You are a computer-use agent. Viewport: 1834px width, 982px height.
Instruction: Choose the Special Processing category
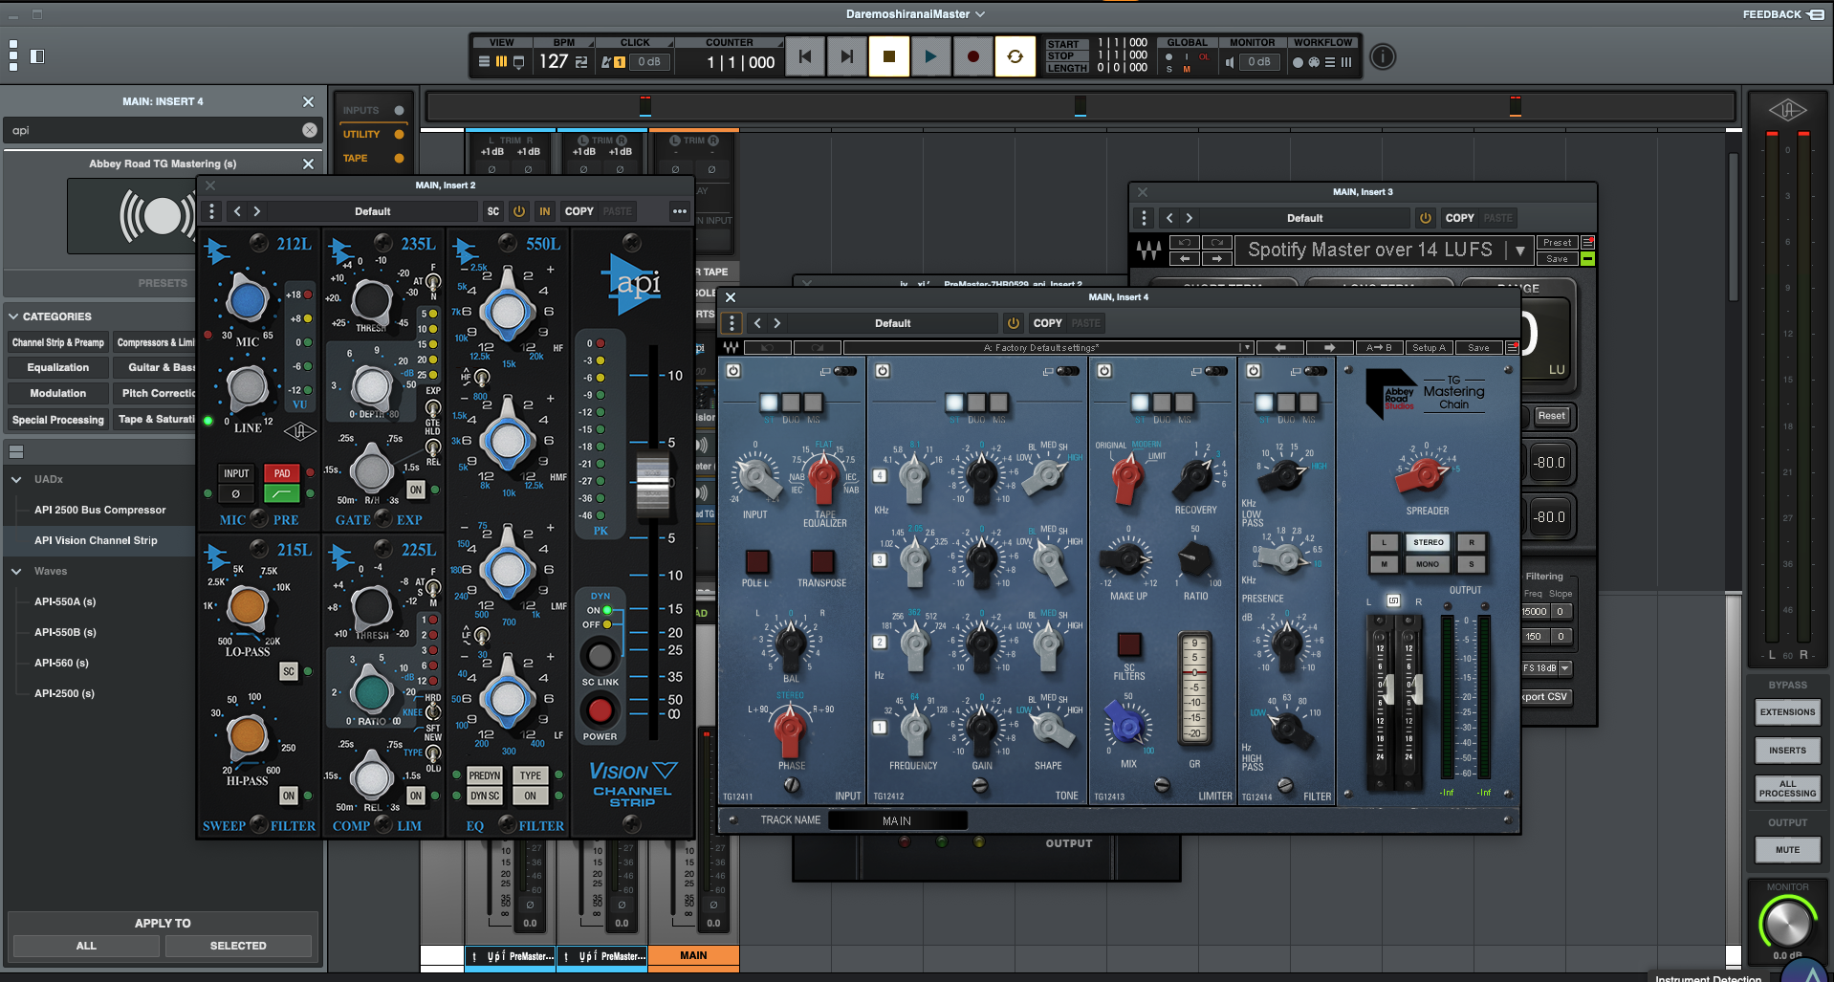tap(57, 420)
